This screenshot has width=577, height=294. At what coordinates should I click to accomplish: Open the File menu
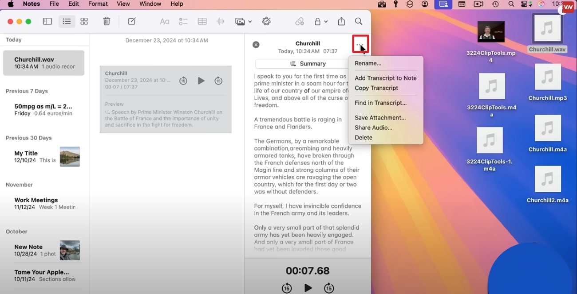[54, 4]
